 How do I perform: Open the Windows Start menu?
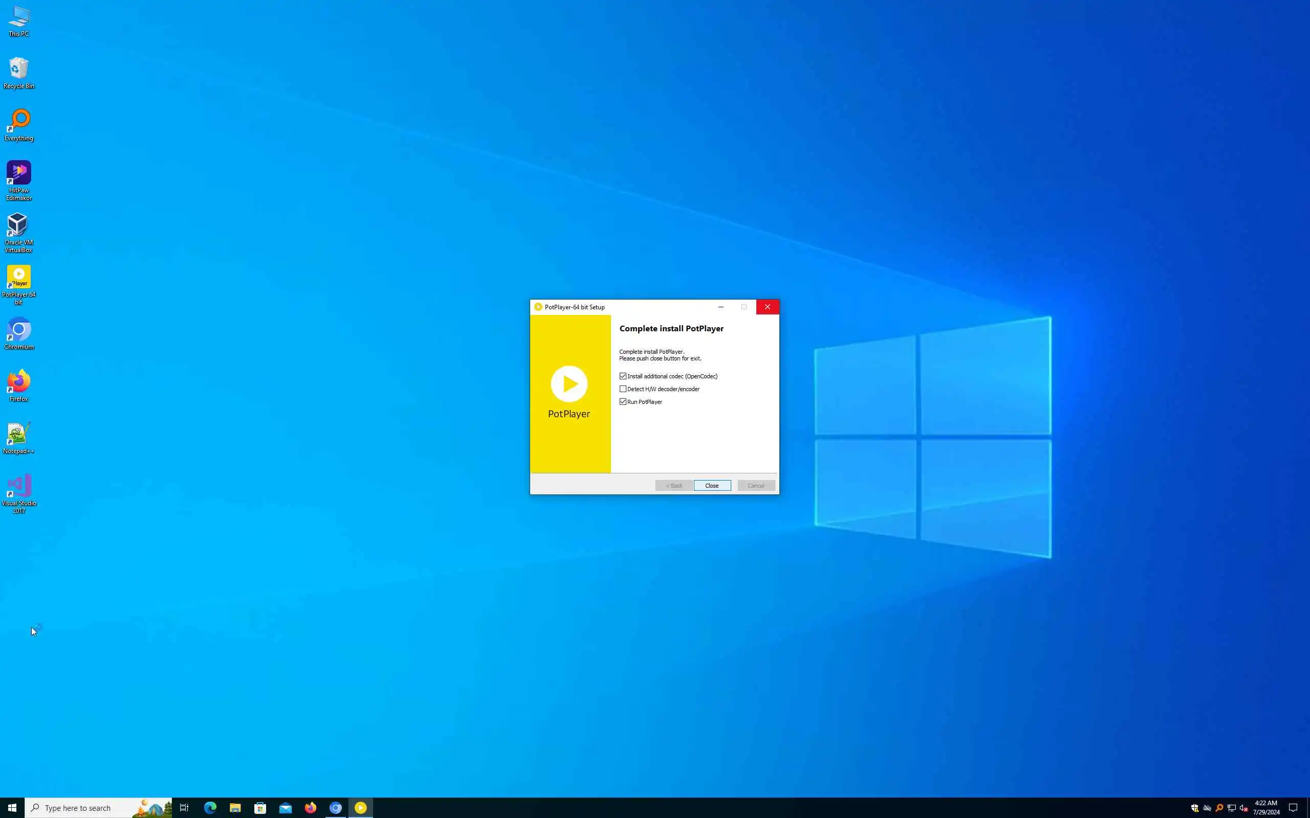pyautogui.click(x=12, y=808)
